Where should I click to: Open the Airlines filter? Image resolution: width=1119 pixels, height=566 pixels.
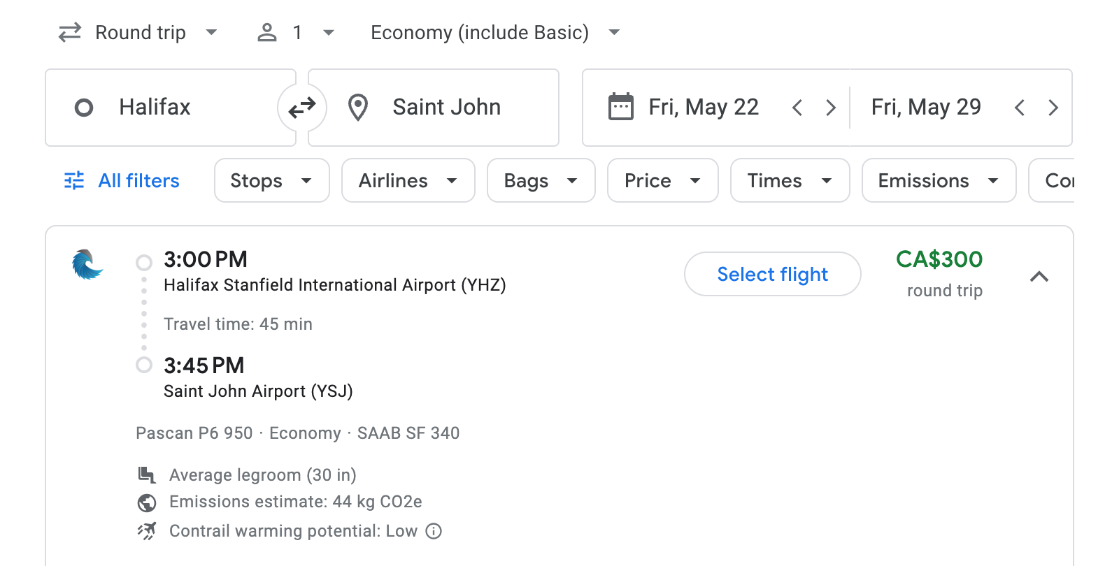(x=408, y=180)
